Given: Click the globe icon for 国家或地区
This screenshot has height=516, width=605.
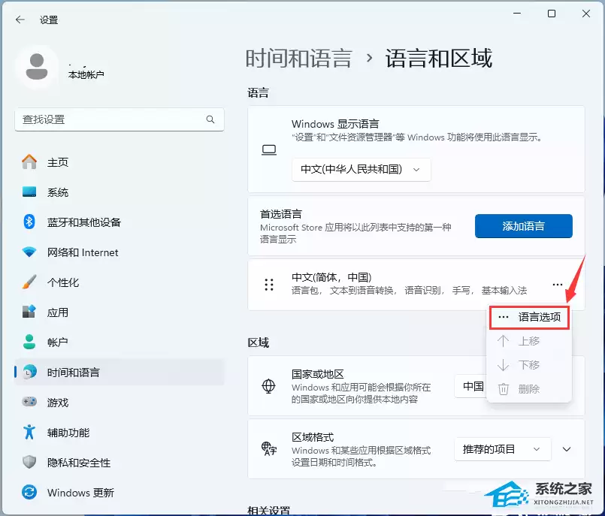Looking at the screenshot, I should [x=268, y=385].
